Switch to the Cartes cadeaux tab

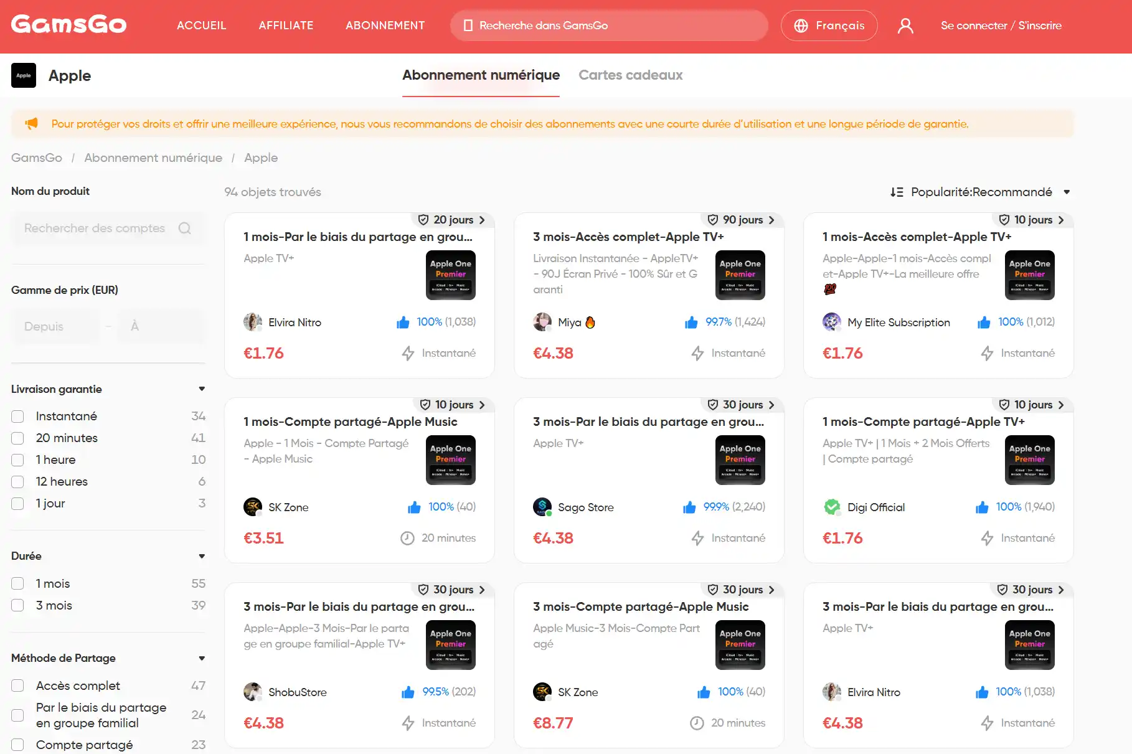(x=630, y=75)
